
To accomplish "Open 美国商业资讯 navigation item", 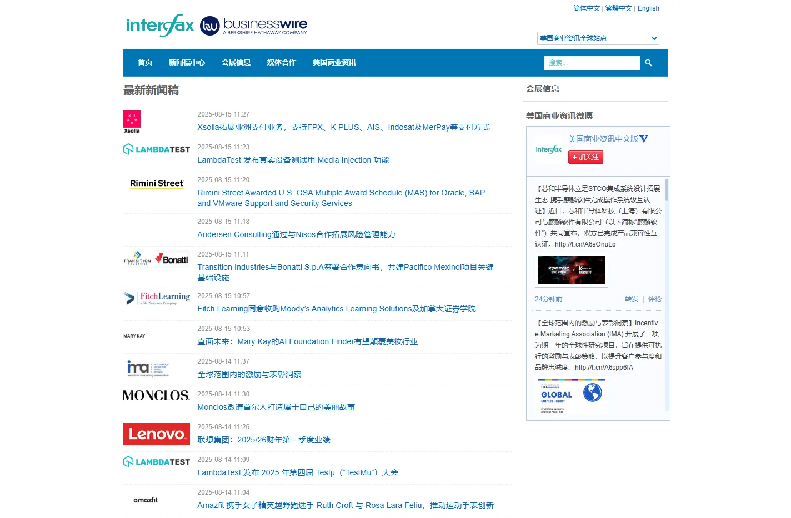I will [334, 63].
